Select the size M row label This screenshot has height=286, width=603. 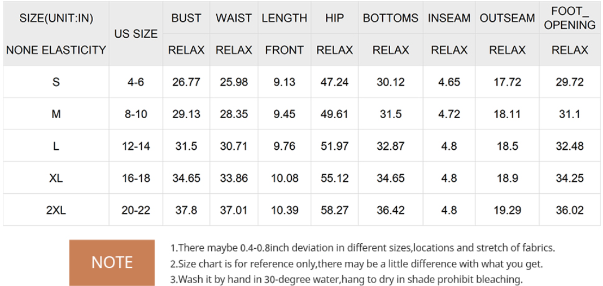coord(56,114)
